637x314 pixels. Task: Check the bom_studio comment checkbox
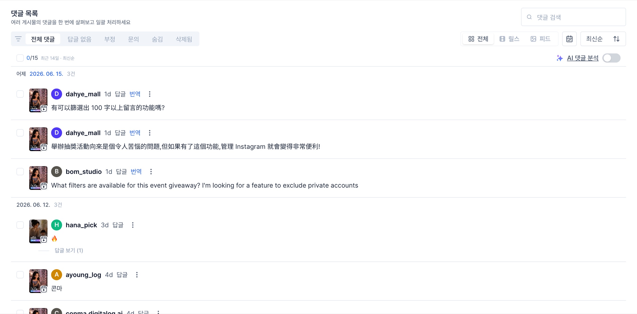pyautogui.click(x=20, y=172)
